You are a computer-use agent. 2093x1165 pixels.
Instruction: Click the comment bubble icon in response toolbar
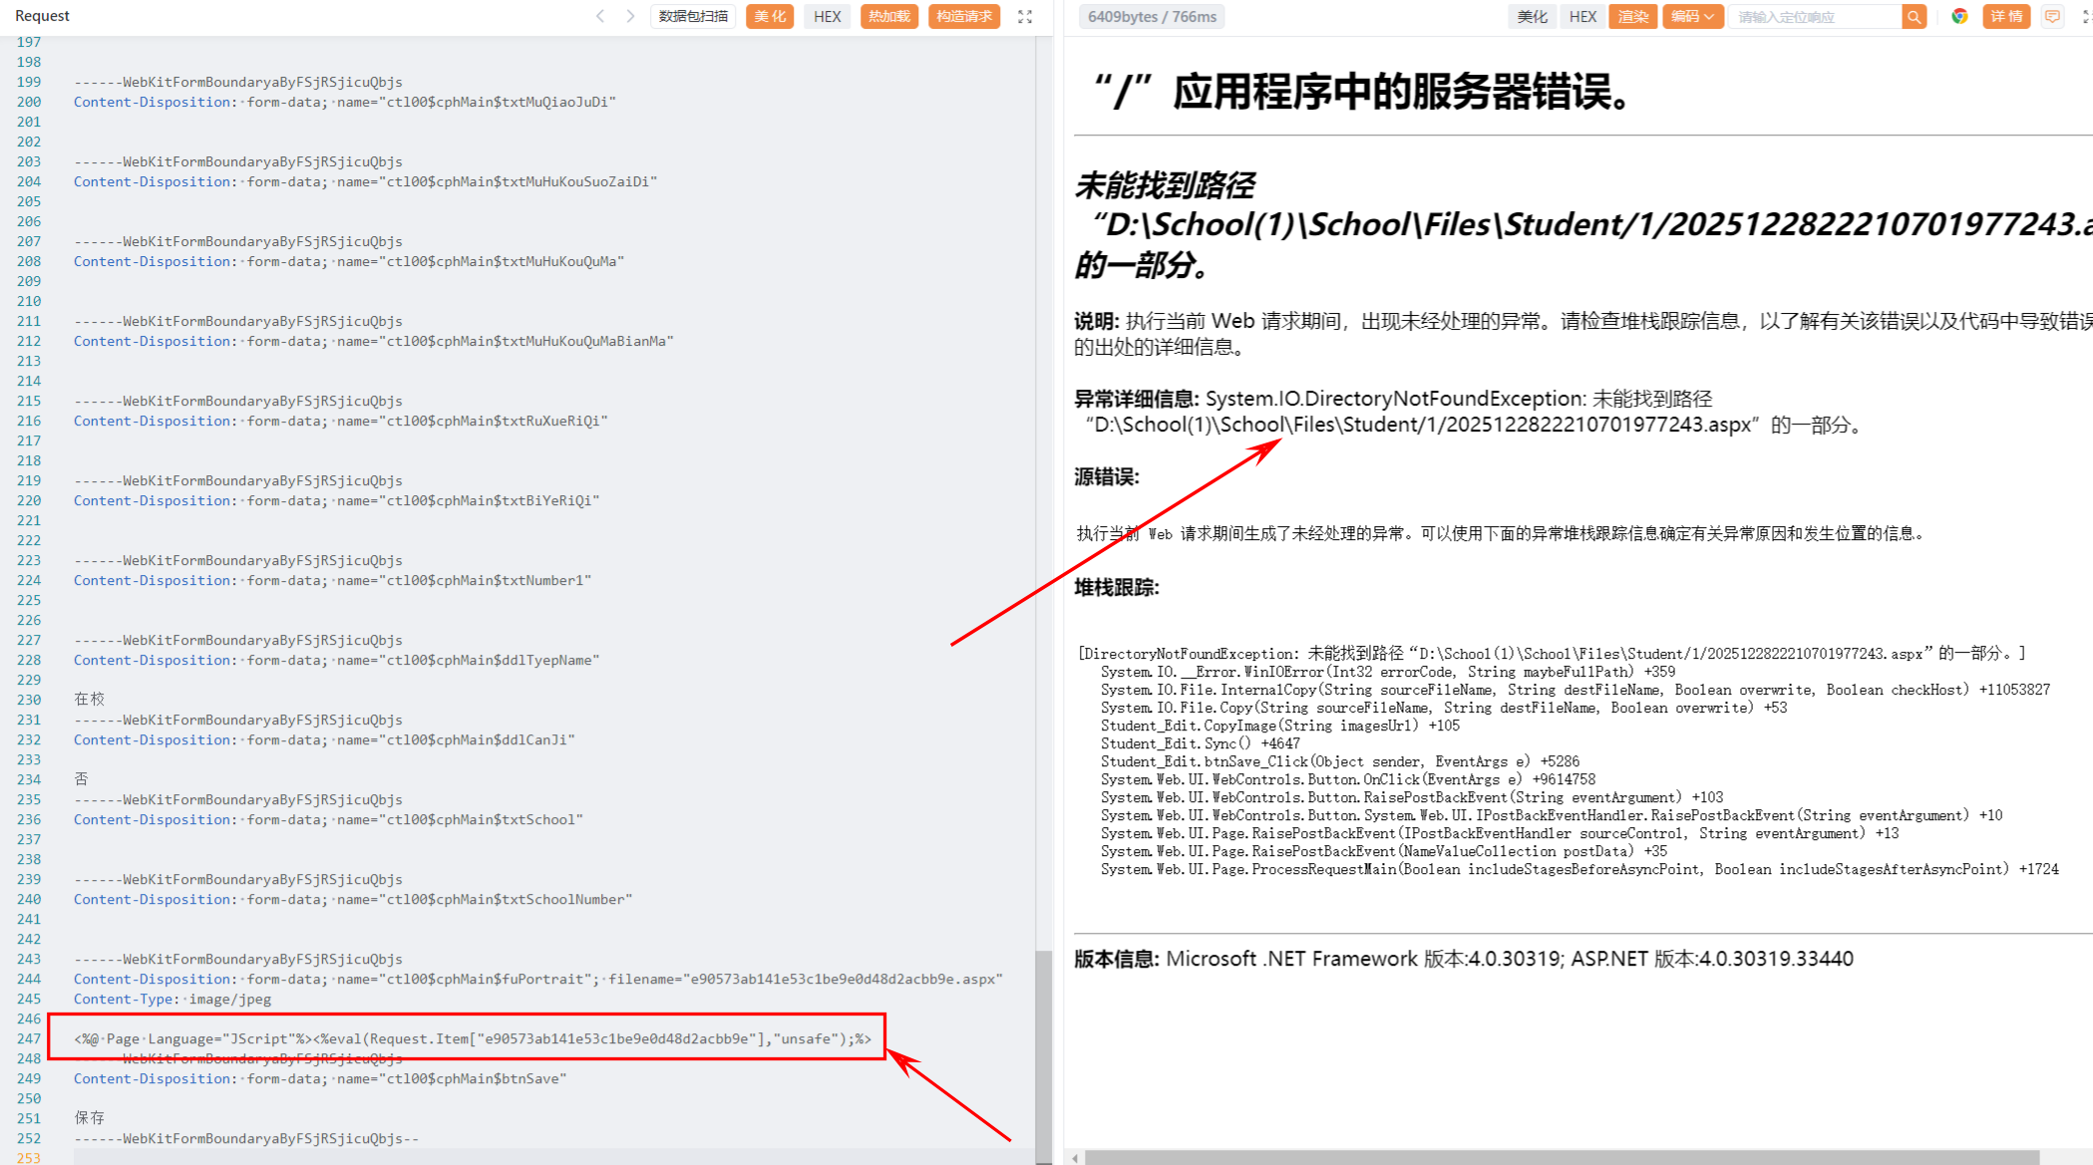click(x=2052, y=17)
